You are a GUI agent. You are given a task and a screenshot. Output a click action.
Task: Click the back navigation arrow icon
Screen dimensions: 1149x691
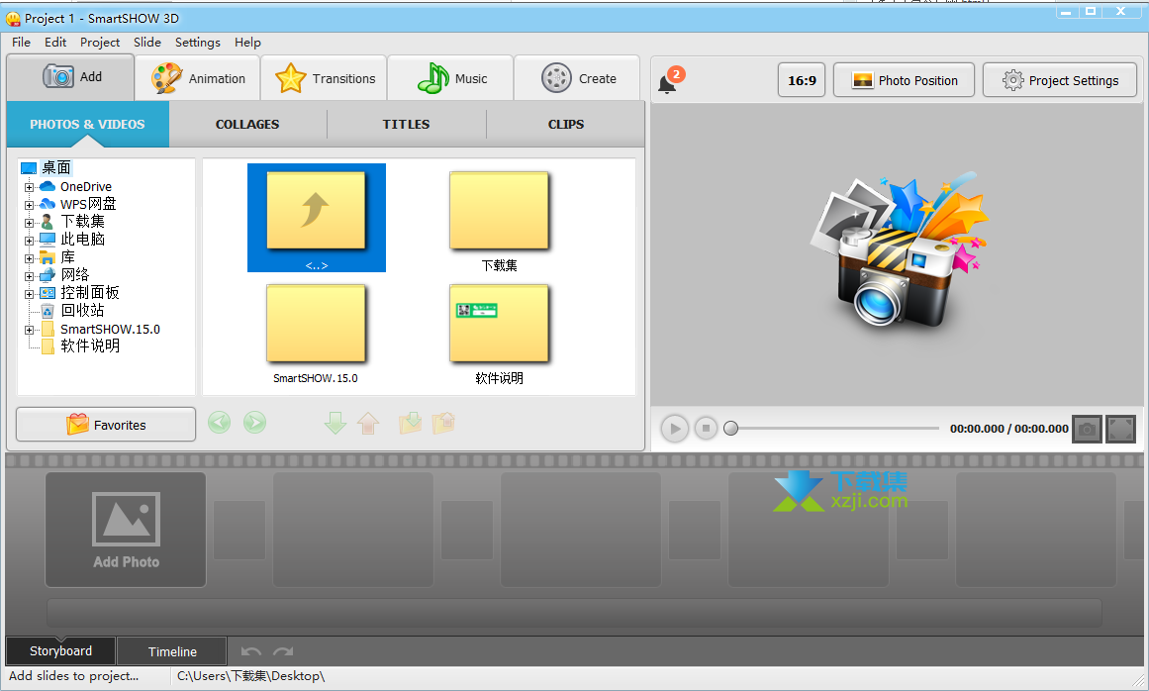[x=219, y=423]
